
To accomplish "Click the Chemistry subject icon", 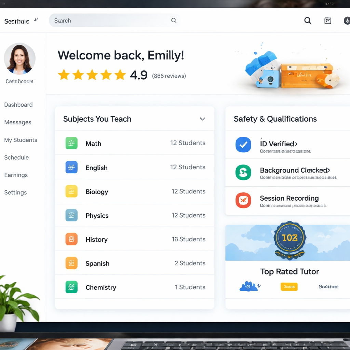I will point(71,287).
